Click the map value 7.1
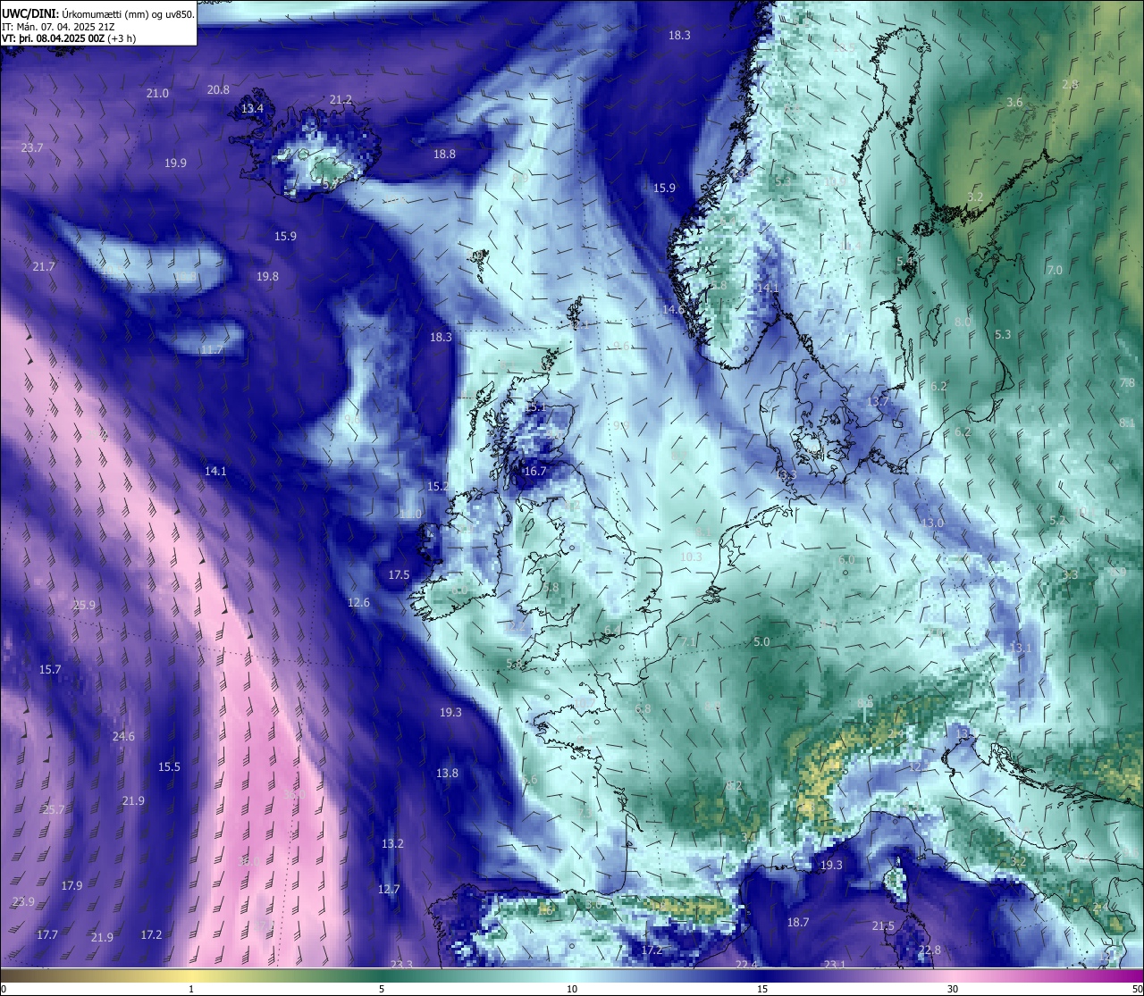This screenshot has width=1144, height=996. pos(688,642)
